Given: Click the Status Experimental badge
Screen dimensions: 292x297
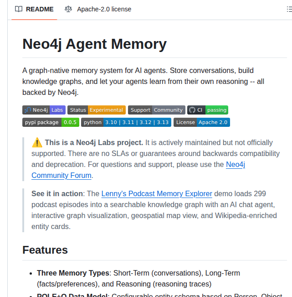Looking at the screenshot, I should coord(97,110).
